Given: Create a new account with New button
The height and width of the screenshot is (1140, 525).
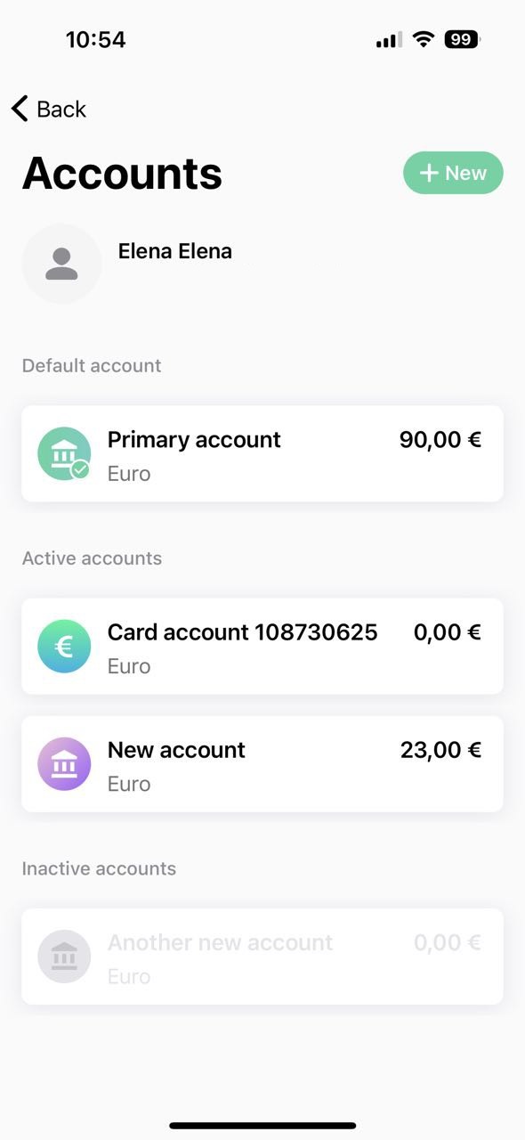Looking at the screenshot, I should [x=453, y=173].
